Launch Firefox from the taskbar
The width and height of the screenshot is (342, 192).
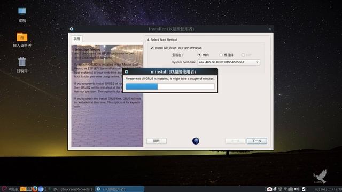(x=35, y=189)
